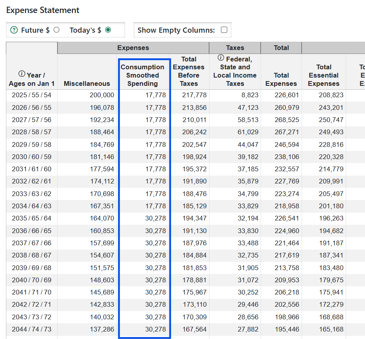Viewport: 365px width, 339px height.
Task: Select the Today's $ radio button
Action: point(108,30)
